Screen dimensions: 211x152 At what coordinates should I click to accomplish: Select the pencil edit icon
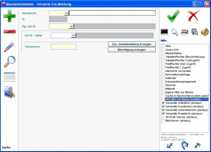tap(9, 47)
